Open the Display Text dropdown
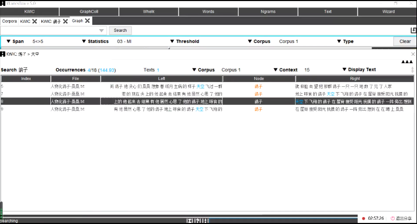 click(x=359, y=69)
